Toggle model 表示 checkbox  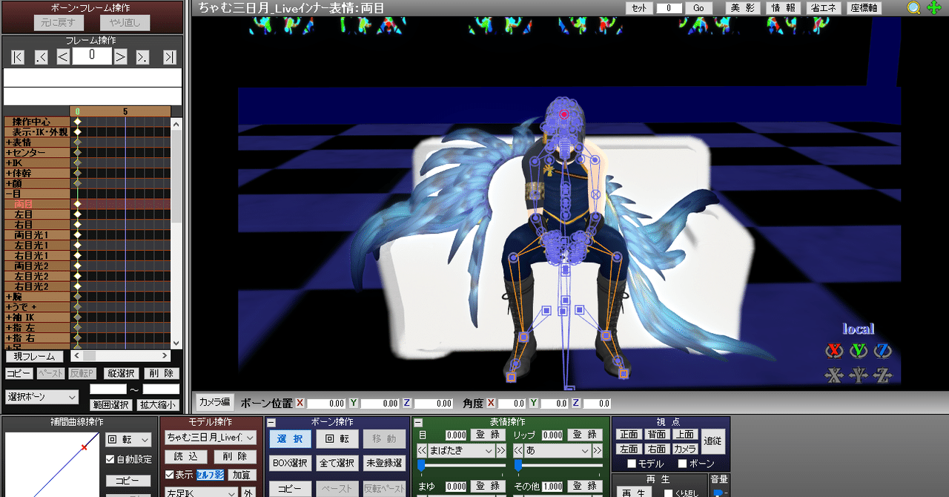[169, 475]
